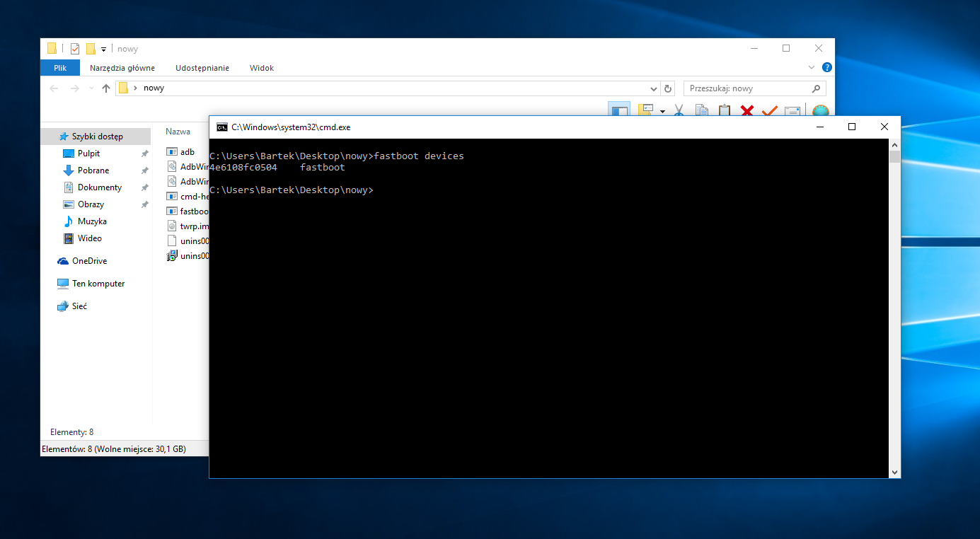Switch to the Widok tab
980x539 pixels.
coord(261,68)
